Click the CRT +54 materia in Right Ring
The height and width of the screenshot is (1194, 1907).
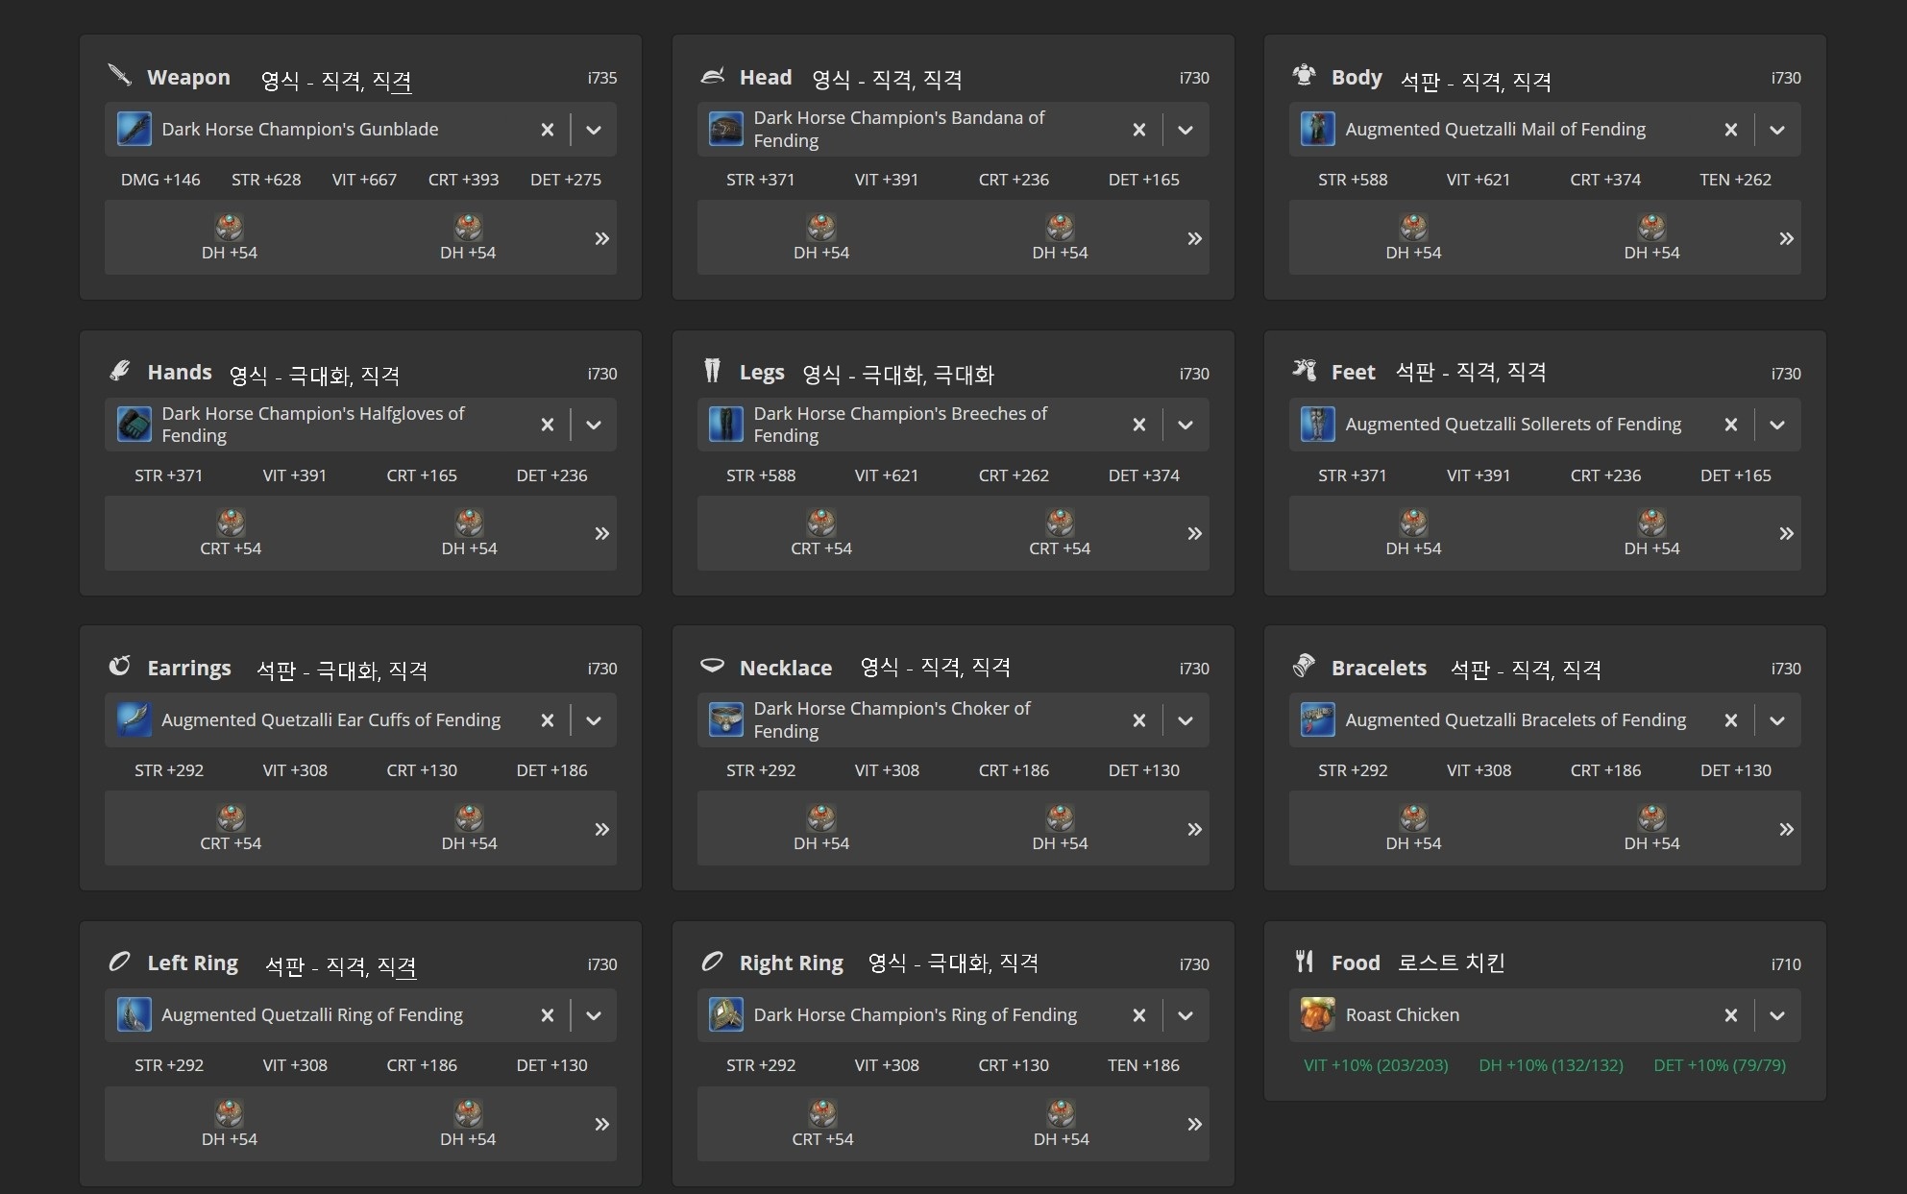822,1114
